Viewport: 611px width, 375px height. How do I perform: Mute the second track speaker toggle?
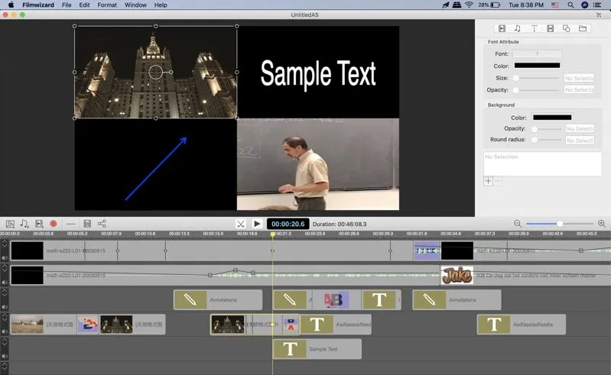pyautogui.click(x=5, y=282)
